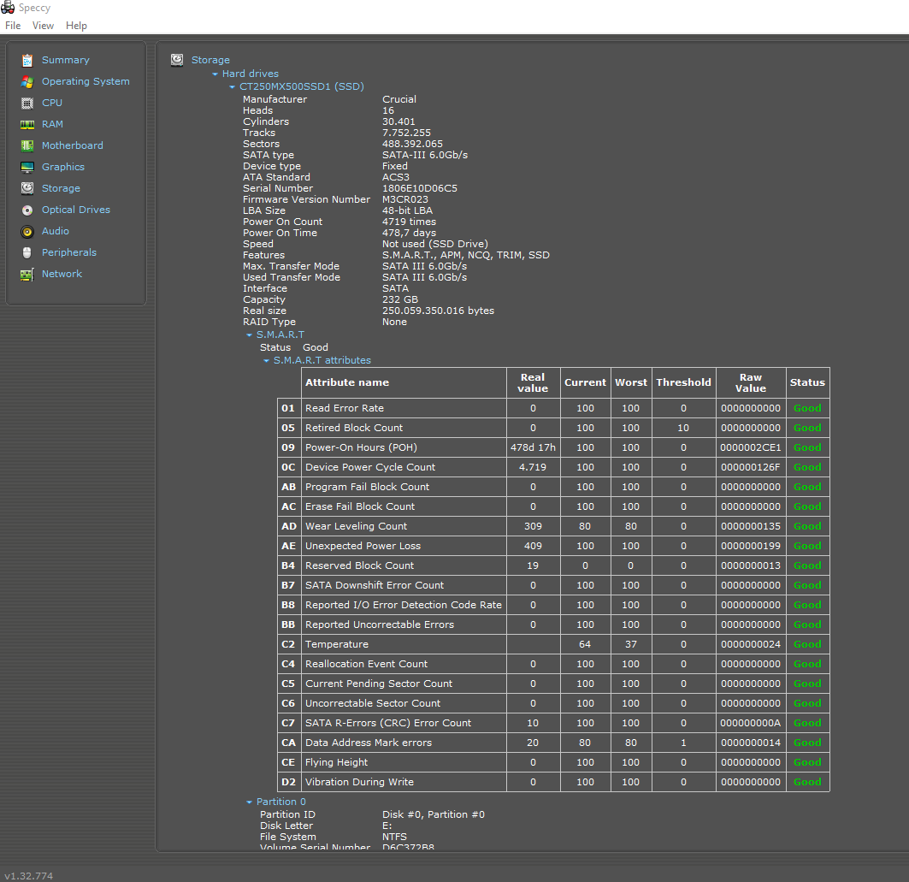Screen dimensions: 909x882
Task: Switch to the Graphics section
Action: [63, 167]
